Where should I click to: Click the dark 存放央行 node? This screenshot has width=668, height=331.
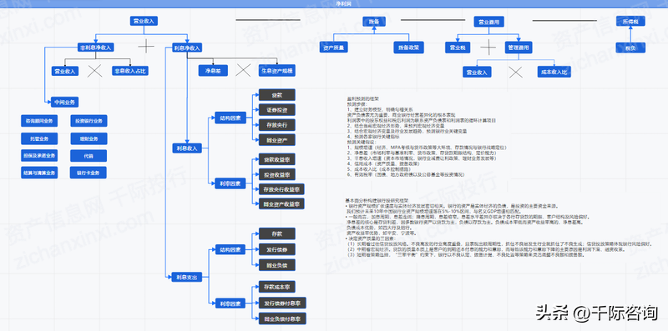click(x=277, y=125)
